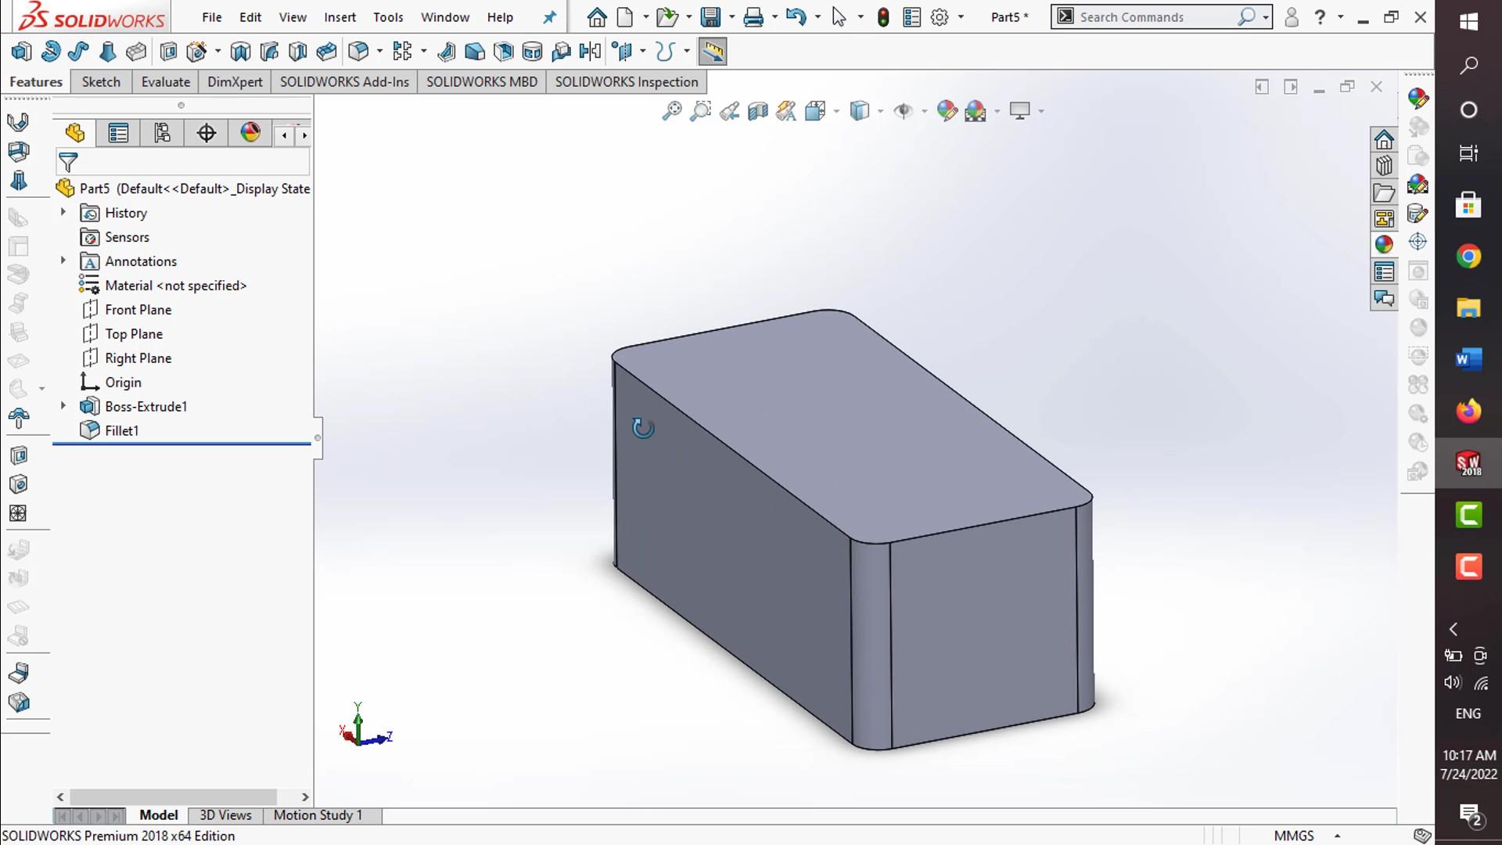Pin the menu bar with the pushpin

point(550,17)
